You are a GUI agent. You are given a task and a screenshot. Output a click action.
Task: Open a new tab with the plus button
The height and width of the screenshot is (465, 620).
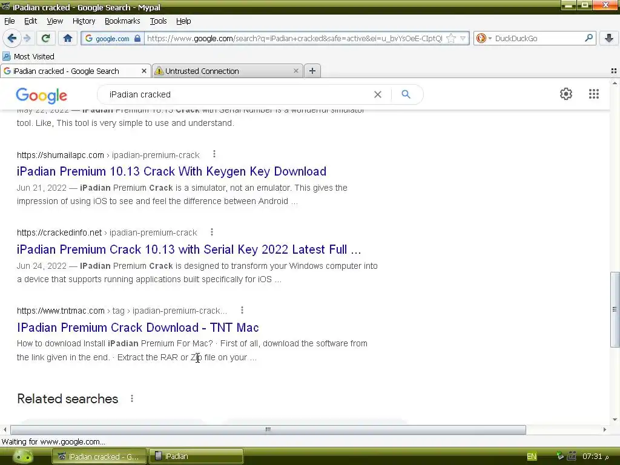tap(312, 71)
